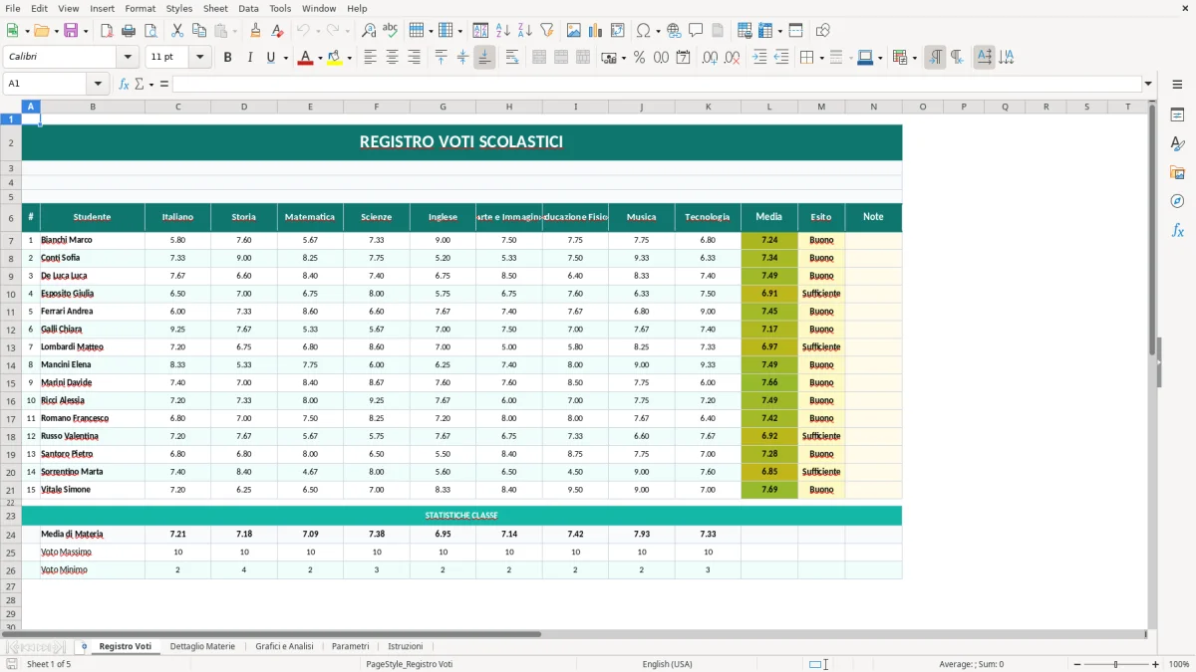Click the Export as PDF icon
The image size is (1196, 672).
tap(107, 31)
